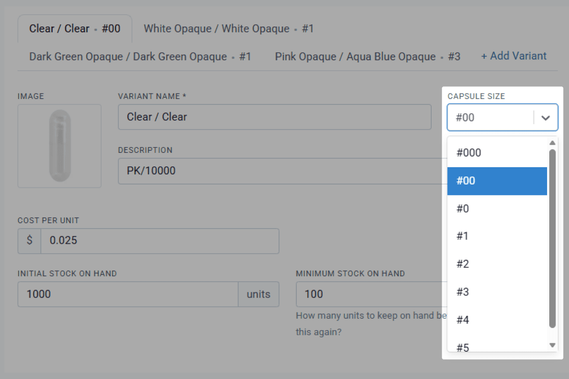This screenshot has height=379, width=569.
Task: Focus the Variant Name input field
Action: [274, 117]
